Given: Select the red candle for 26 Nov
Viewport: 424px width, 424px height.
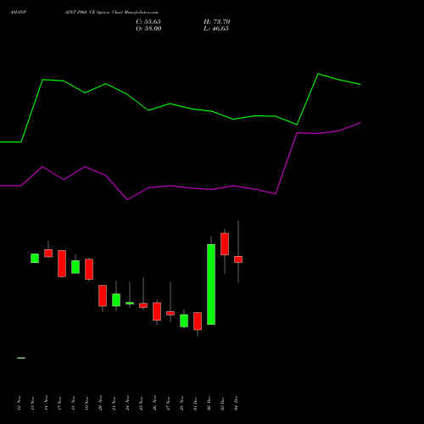Looking at the screenshot, I should coord(157,311).
